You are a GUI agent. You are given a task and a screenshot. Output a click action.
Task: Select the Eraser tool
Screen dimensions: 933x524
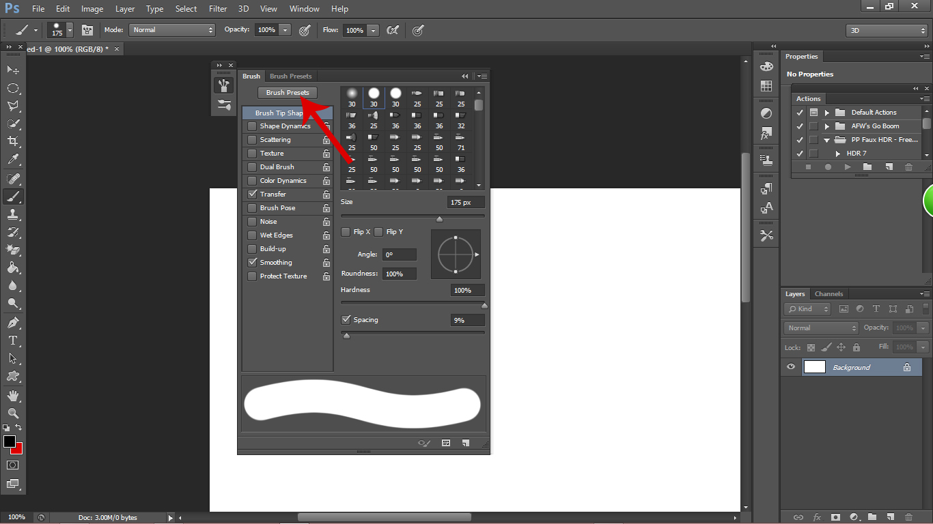tap(14, 250)
